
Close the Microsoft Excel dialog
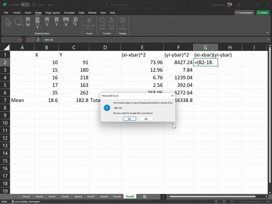coord(172,96)
